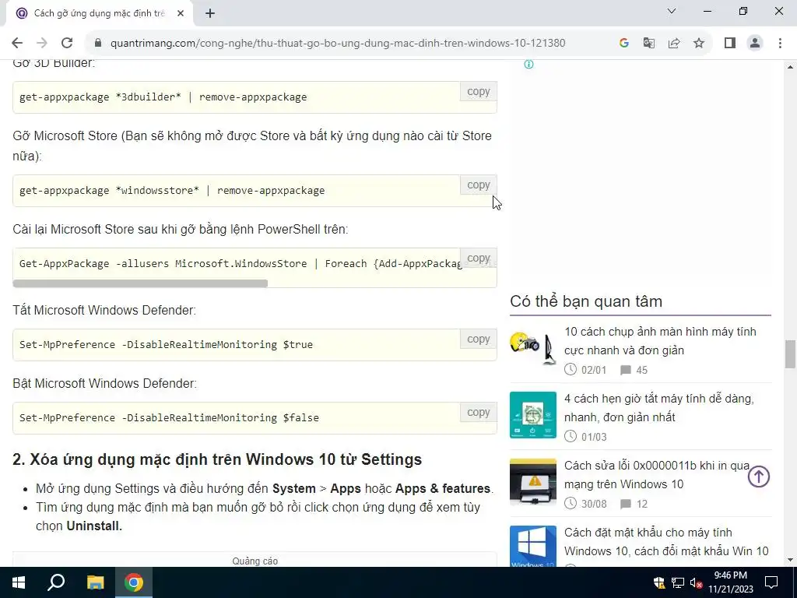The width and height of the screenshot is (797, 598).
Task: Click the Set-MpPreference $true code text
Action: click(166, 345)
